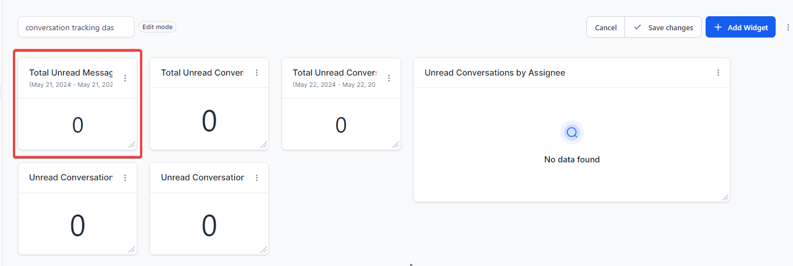The width and height of the screenshot is (793, 266).
Task: Select the Total Unread Messages widget title
Action: (71, 73)
